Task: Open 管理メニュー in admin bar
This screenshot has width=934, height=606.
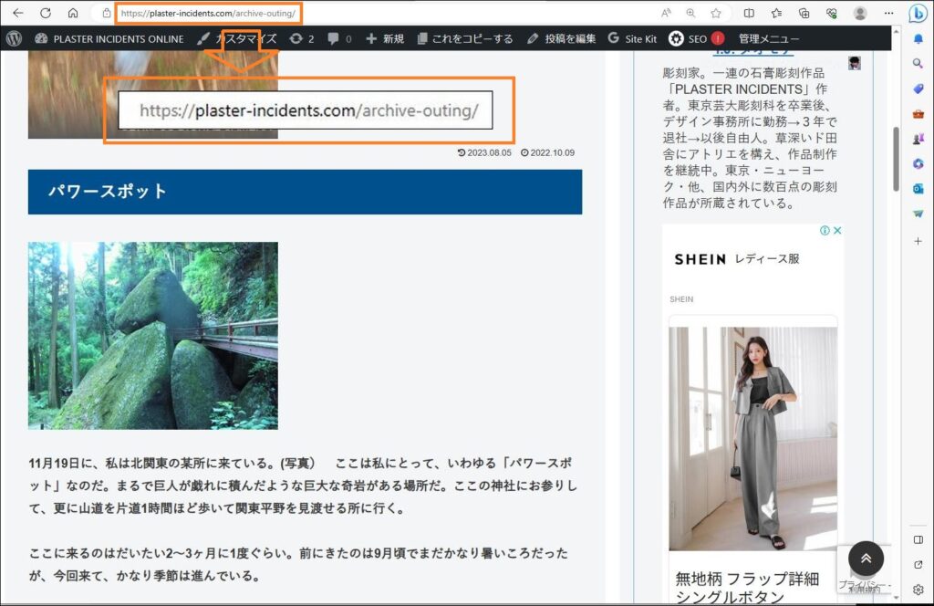Action: tap(768, 38)
